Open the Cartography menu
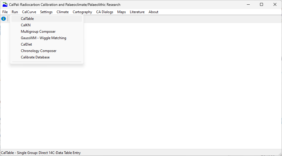Screen dimensions: 282x156 tap(82, 12)
